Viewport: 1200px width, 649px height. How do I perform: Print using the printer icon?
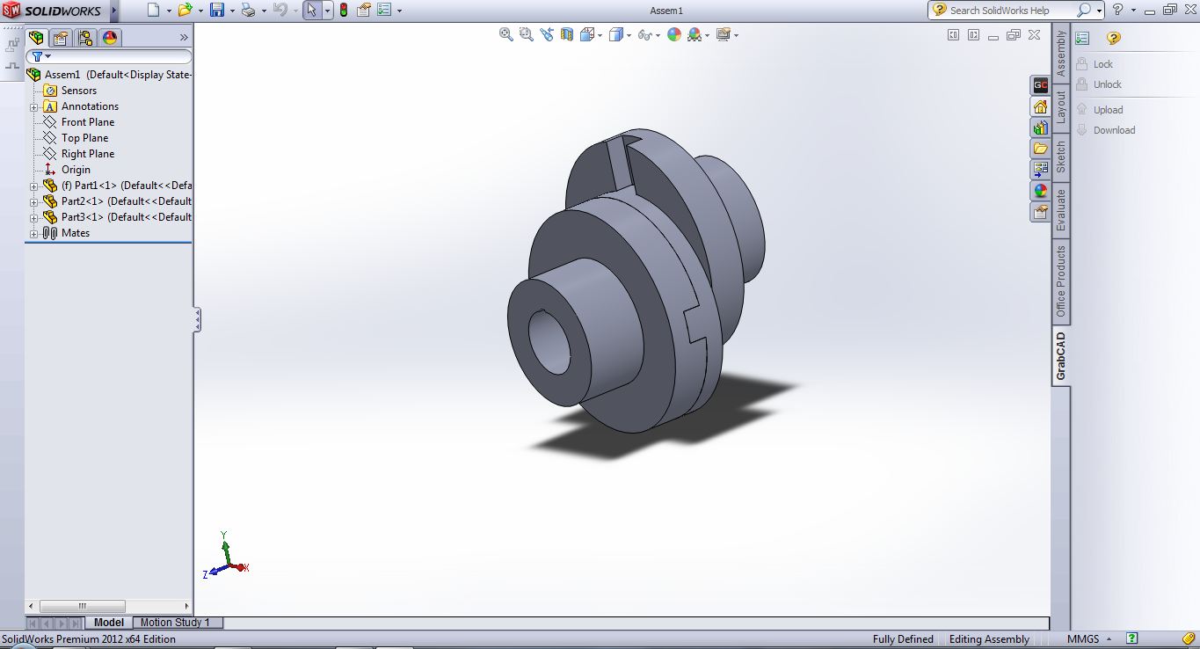coord(248,11)
